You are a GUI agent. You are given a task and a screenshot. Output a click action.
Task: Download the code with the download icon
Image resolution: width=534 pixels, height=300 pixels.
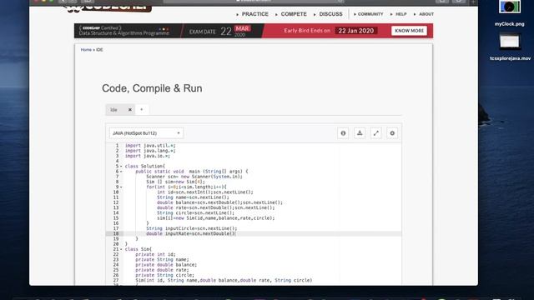coord(360,133)
